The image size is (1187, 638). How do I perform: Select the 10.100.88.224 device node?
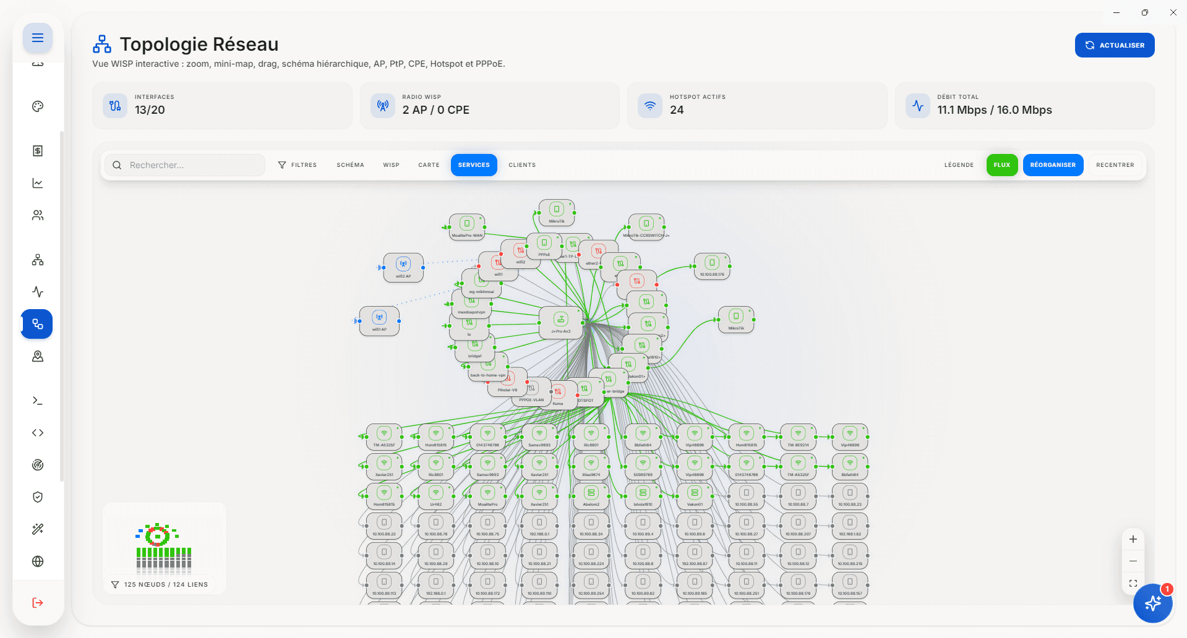[x=591, y=556]
